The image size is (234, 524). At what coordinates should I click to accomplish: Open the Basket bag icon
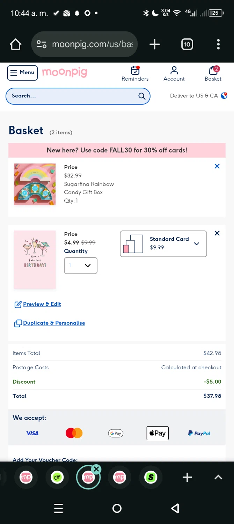[213, 71]
